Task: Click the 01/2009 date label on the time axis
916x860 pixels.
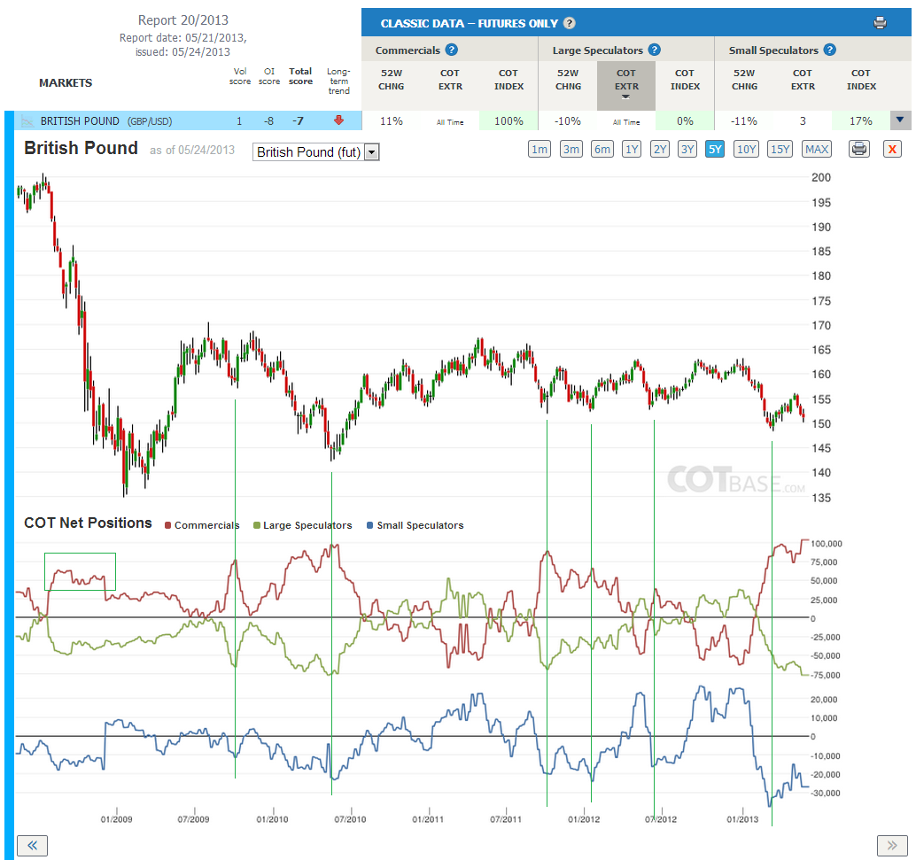Action: click(116, 819)
